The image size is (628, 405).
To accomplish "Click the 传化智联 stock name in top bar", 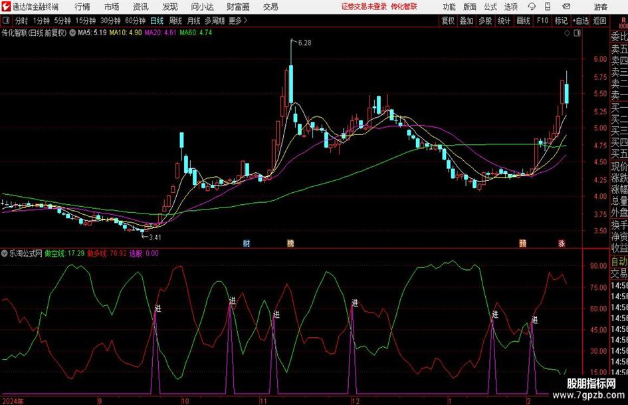I will click(404, 7).
